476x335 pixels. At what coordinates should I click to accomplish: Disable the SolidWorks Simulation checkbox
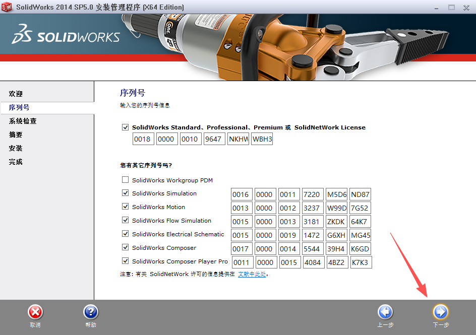[x=125, y=194]
